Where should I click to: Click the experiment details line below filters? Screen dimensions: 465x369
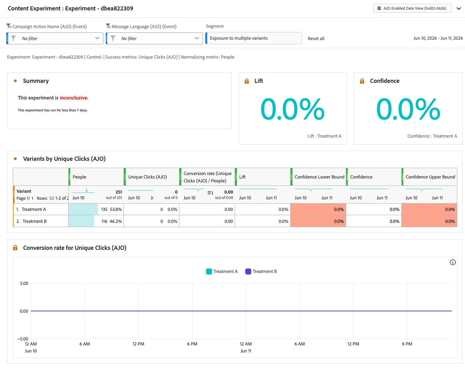point(121,57)
